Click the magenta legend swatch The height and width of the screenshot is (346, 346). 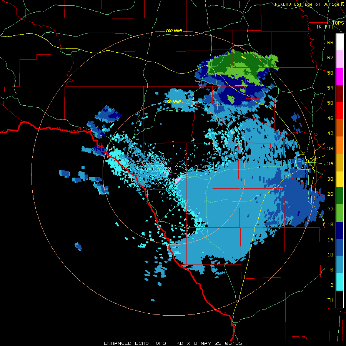pyautogui.click(x=339, y=77)
